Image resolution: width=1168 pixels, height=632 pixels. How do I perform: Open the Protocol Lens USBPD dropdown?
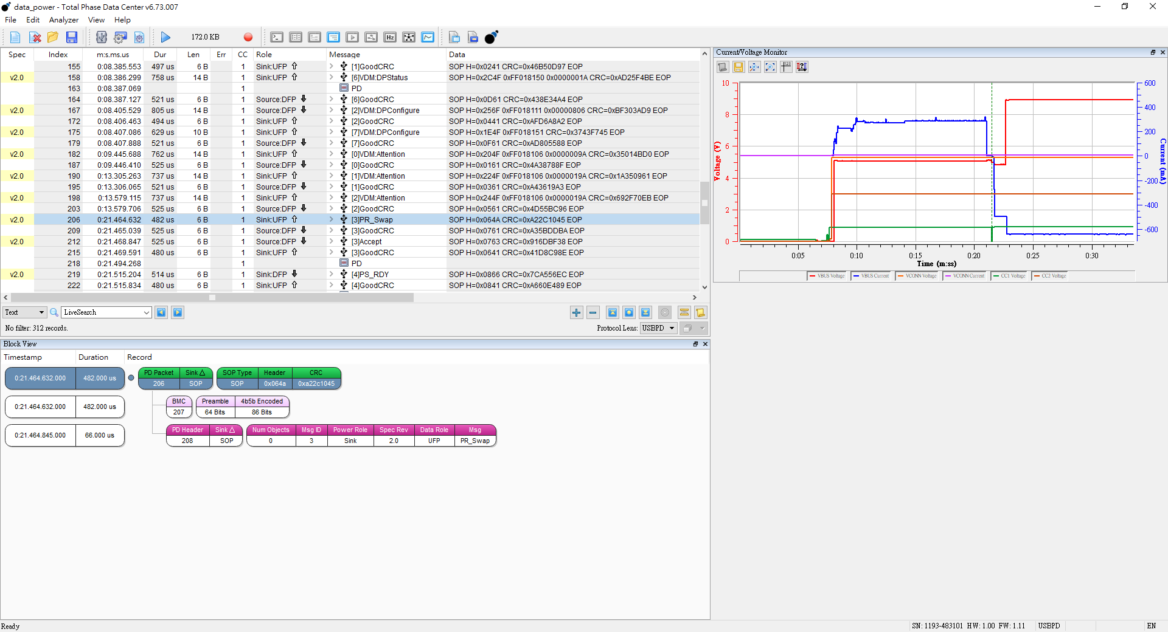(x=658, y=328)
